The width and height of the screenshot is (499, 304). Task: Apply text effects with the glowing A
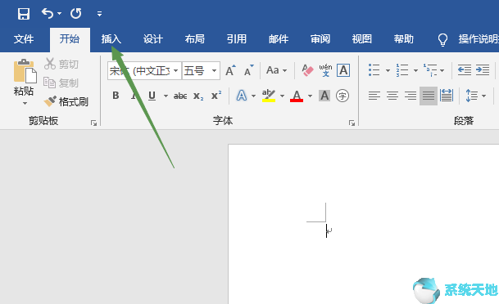pyautogui.click(x=242, y=96)
